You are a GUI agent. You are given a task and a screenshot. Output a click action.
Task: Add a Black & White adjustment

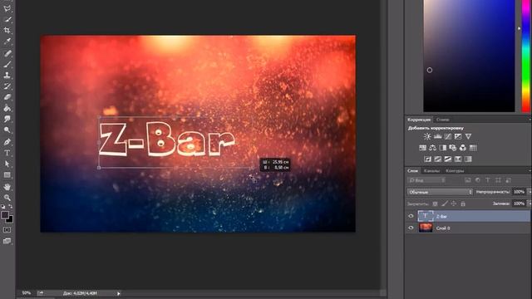tap(443, 148)
